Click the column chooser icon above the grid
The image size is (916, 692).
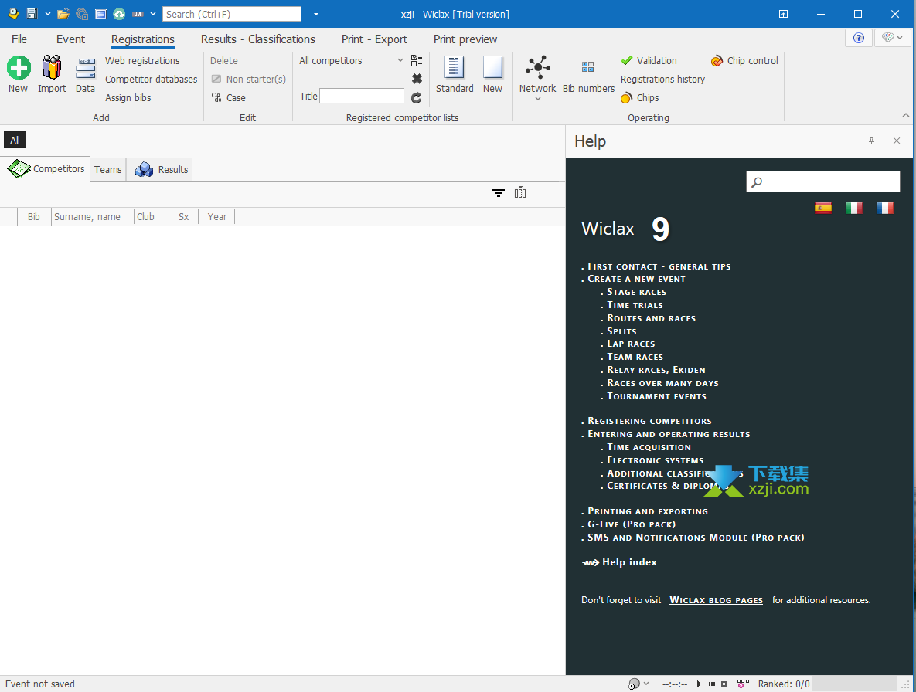pyautogui.click(x=520, y=192)
